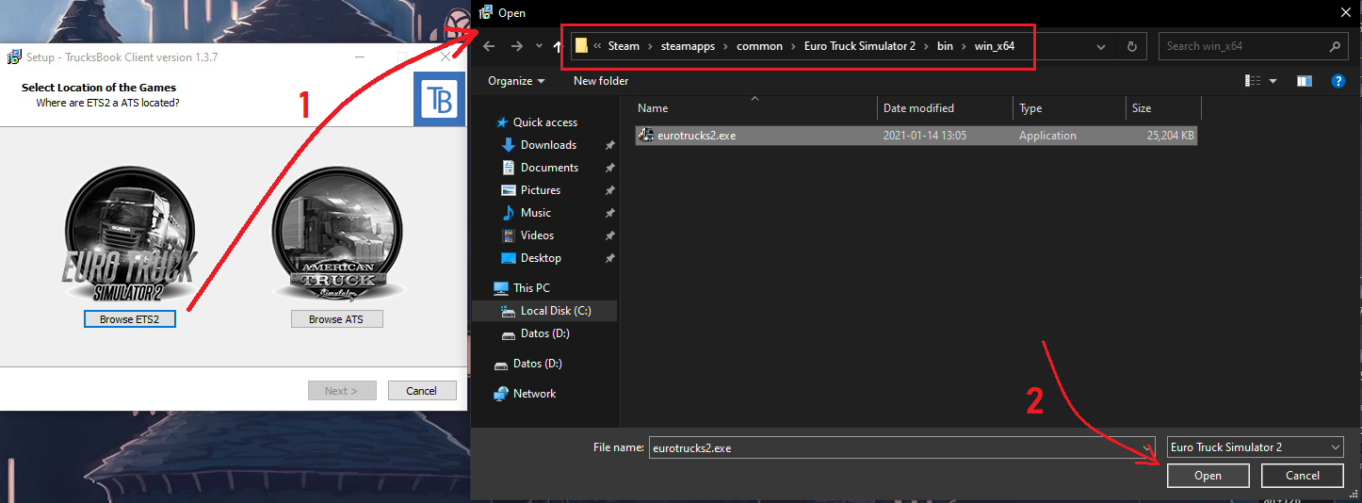1362x503 pixels.
Task: Open recent locations dropdown arrow
Action: tap(539, 46)
